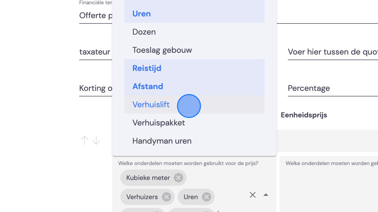Choose the Verhuispakket option

coord(194,123)
